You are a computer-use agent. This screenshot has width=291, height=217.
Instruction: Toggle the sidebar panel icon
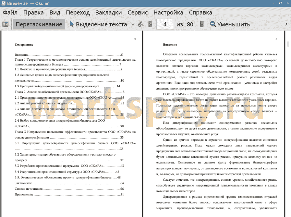[5, 24]
